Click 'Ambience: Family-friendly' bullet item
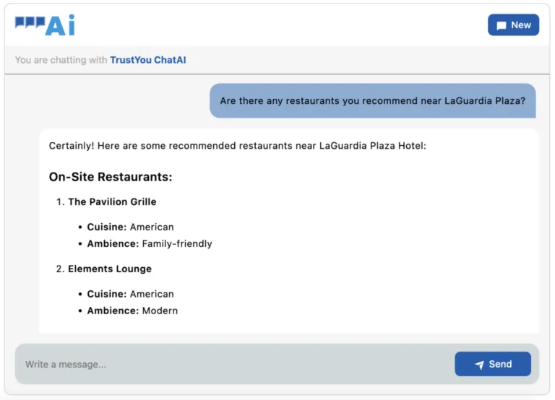This screenshot has height=400, width=555. pyautogui.click(x=150, y=243)
